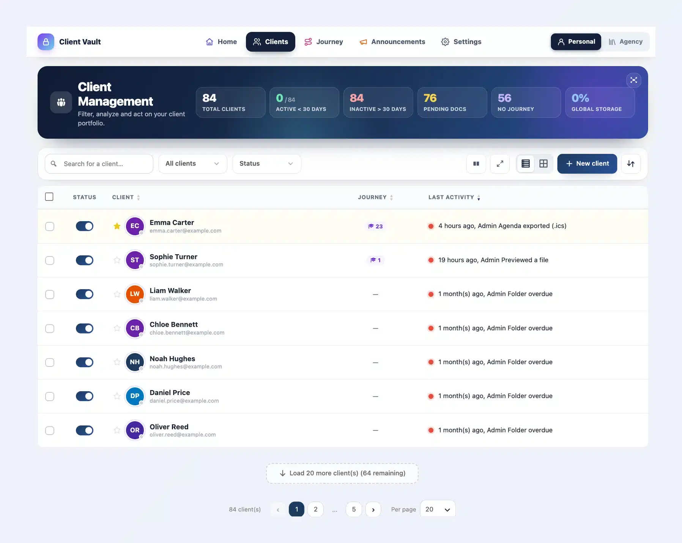Go to next page arrow
The image size is (682, 543).
click(373, 510)
